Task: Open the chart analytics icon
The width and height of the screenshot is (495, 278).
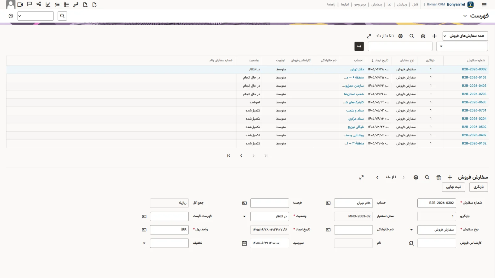Action: pos(48,5)
